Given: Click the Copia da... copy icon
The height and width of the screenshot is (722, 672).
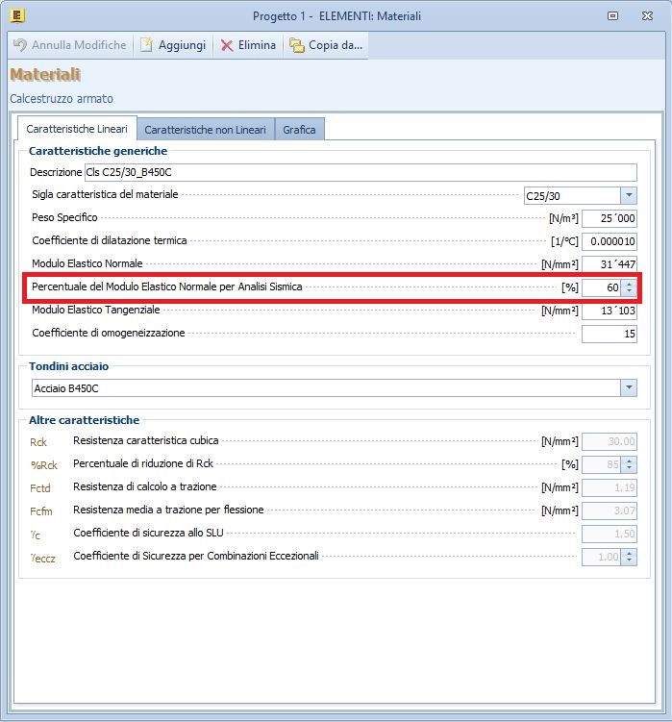Looking at the screenshot, I should coord(296,45).
